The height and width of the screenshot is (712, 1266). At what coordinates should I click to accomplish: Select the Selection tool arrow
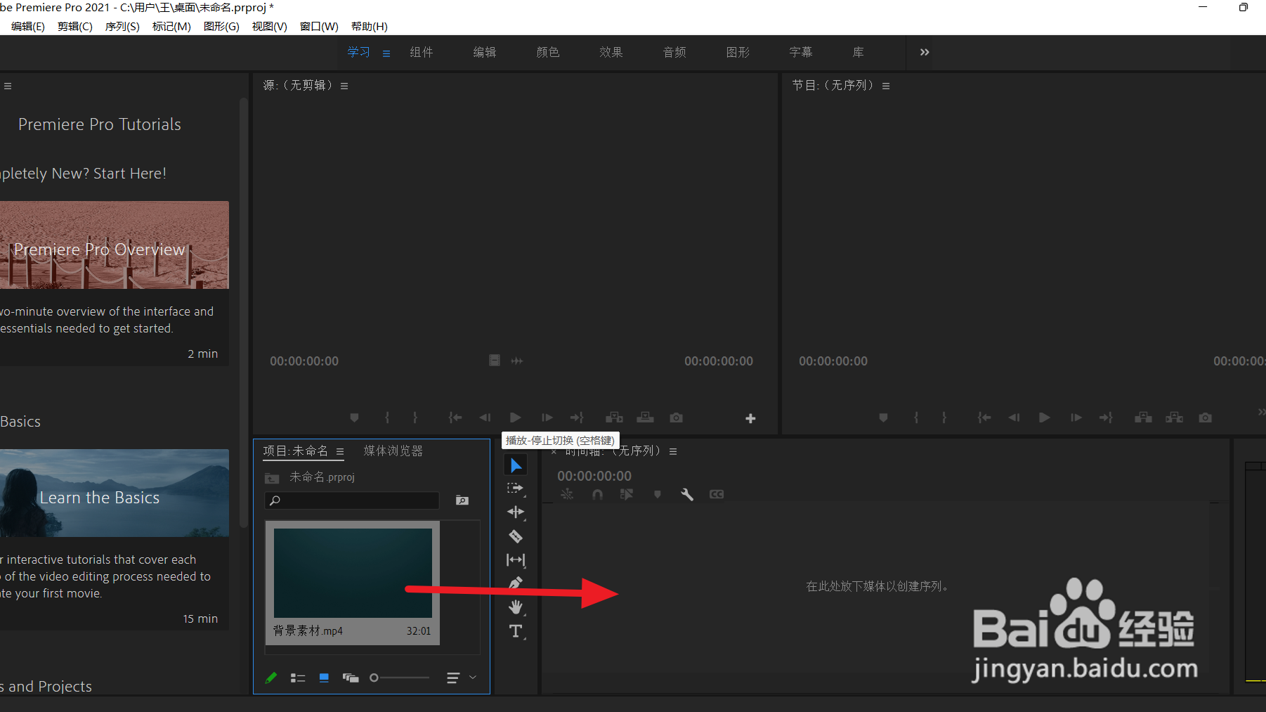tap(516, 465)
